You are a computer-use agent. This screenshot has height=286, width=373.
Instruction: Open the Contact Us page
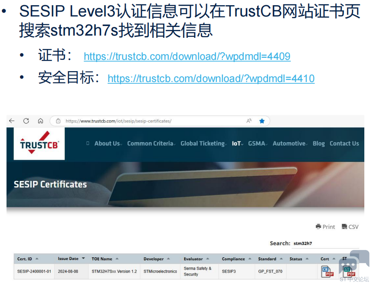click(344, 144)
